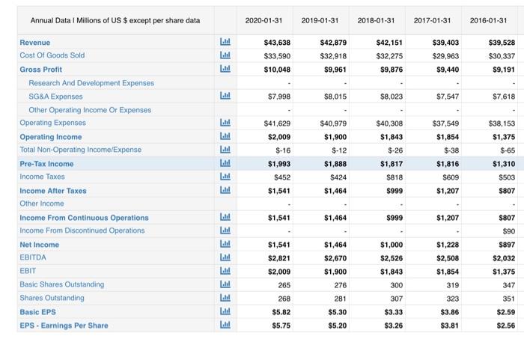Open chart icon for Basic Shares Outstanding
This screenshot has height=342, width=524.
225,284
